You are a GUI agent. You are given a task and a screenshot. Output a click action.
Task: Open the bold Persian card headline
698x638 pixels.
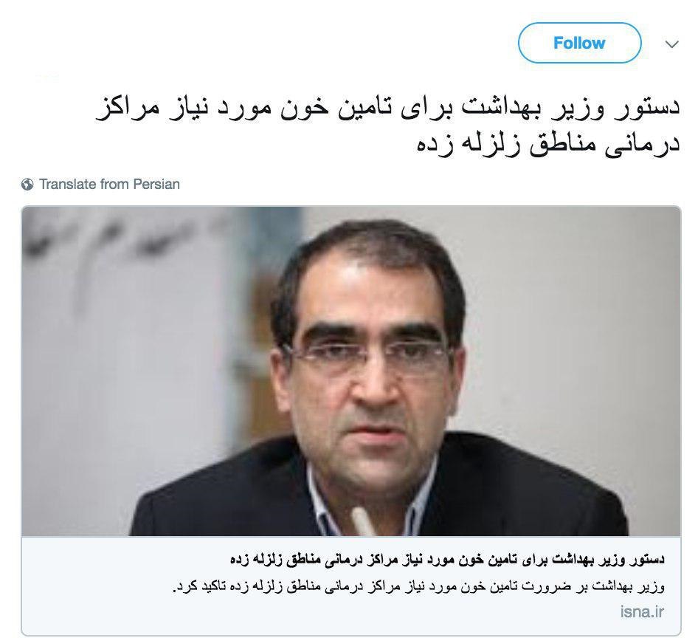pos(447,559)
